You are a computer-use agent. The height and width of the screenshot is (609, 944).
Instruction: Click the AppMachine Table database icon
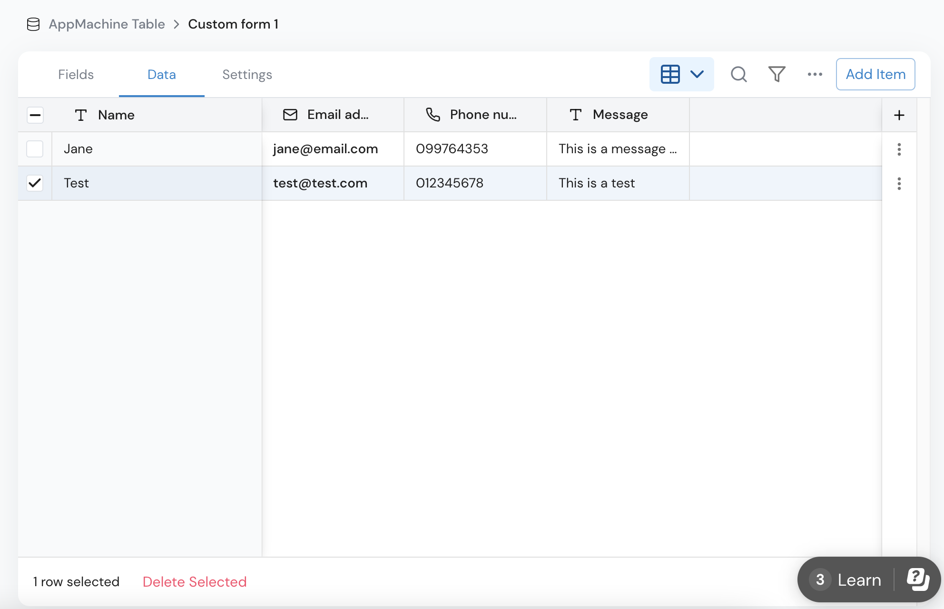33,24
